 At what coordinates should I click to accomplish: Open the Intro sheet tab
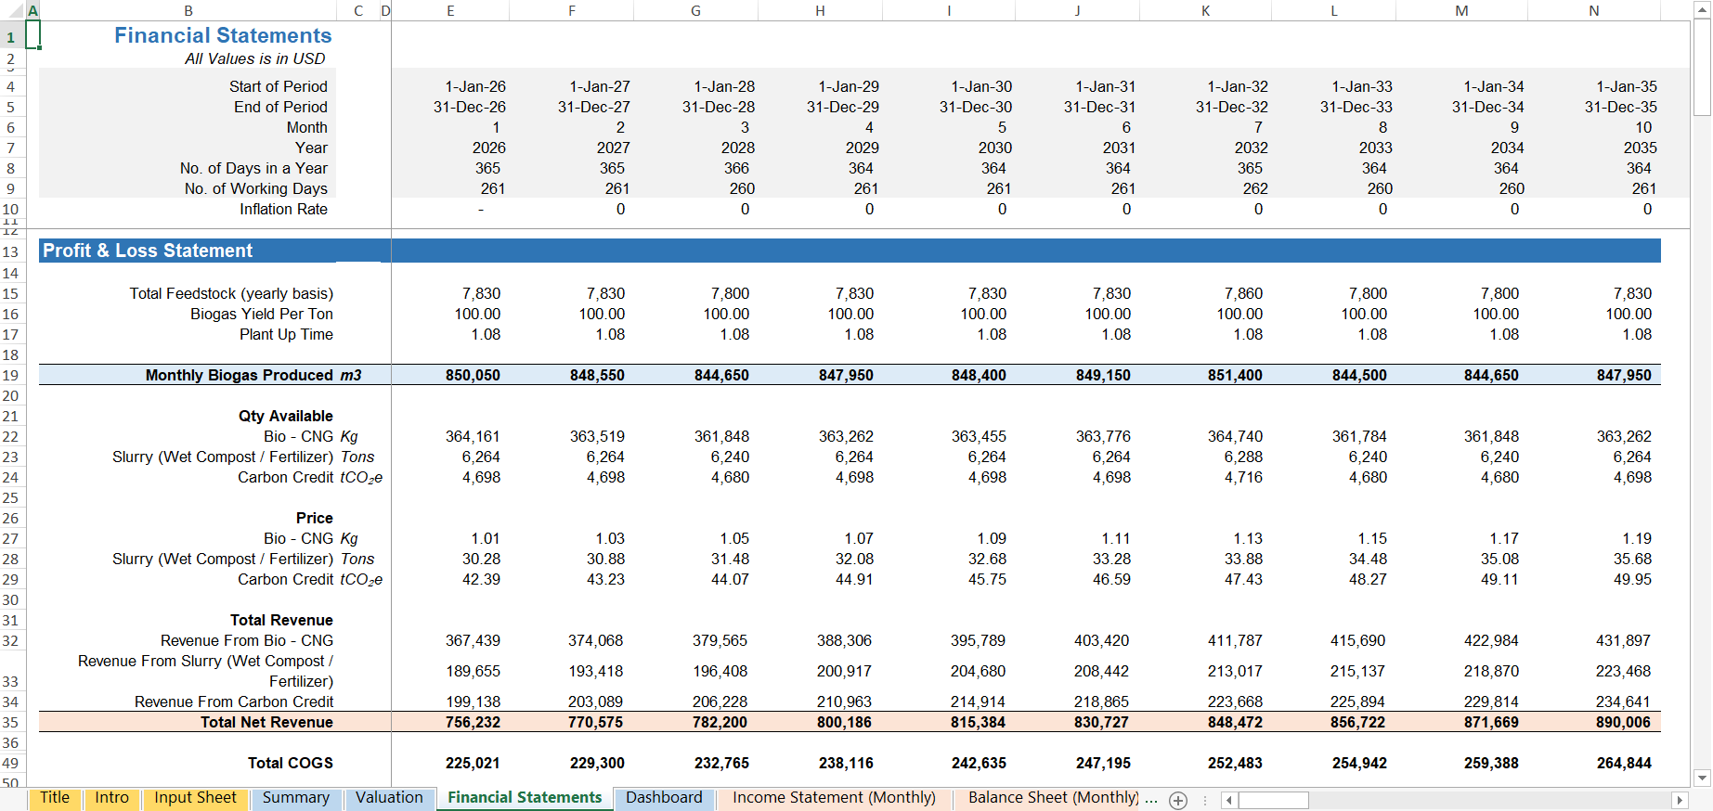(x=111, y=798)
